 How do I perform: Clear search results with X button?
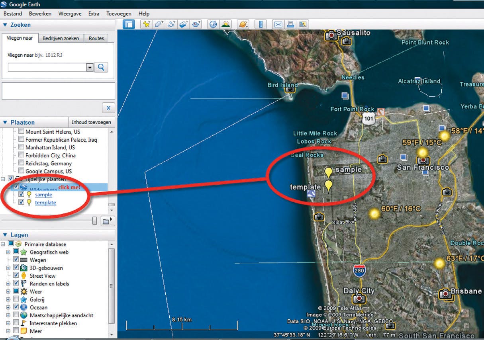coord(108,107)
